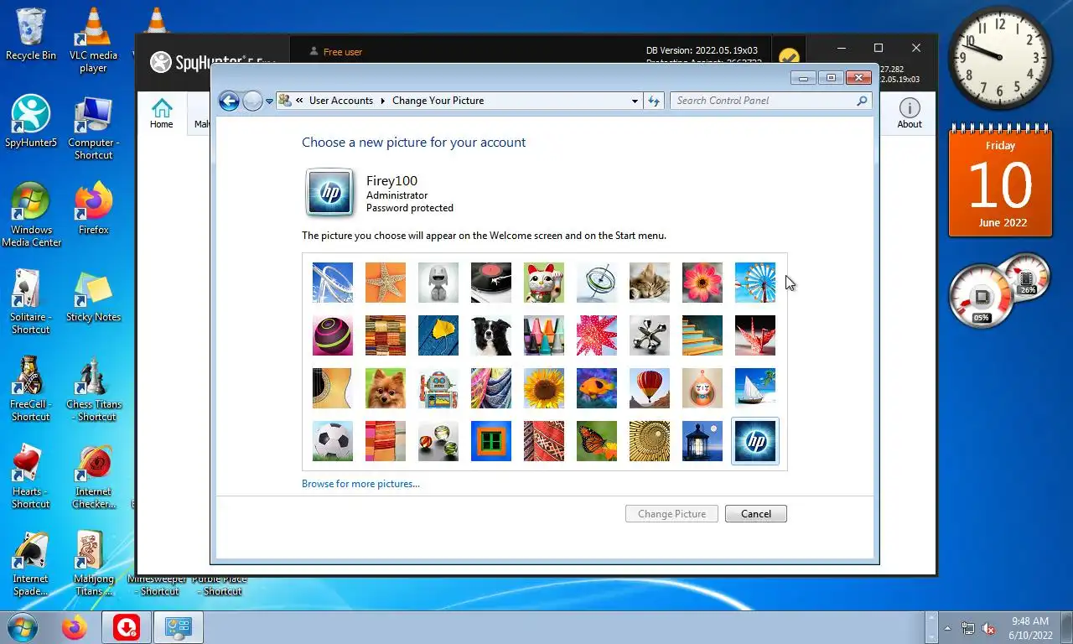Select the Mahjong Titans desktop icon
This screenshot has height=644, width=1073.
pyautogui.click(x=93, y=563)
